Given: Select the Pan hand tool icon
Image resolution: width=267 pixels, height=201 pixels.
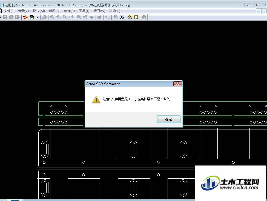Looking at the screenshot, I should (71, 17).
